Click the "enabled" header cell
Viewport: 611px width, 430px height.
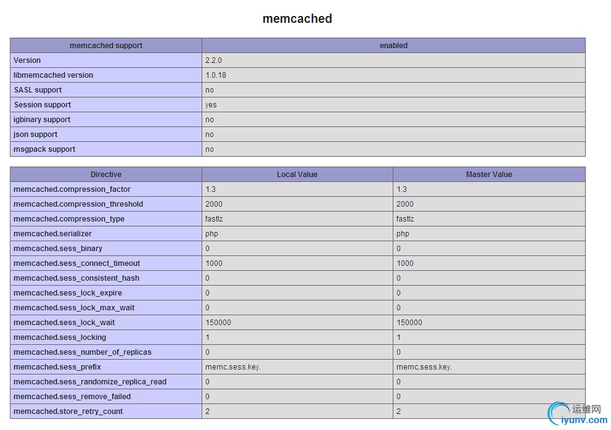tap(393, 46)
